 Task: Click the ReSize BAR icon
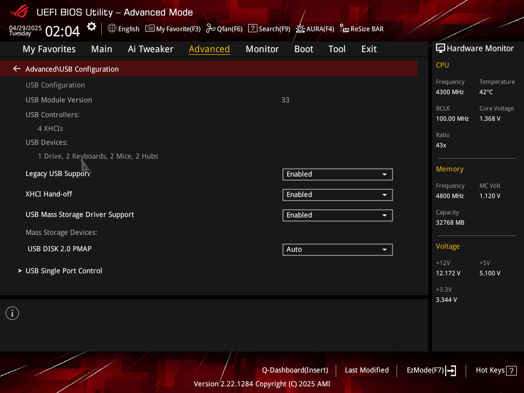[x=344, y=29]
